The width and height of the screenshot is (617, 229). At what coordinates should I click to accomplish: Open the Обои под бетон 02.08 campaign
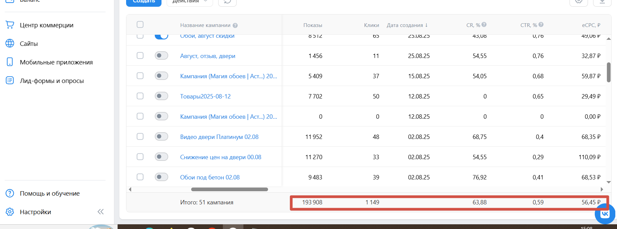tap(210, 177)
